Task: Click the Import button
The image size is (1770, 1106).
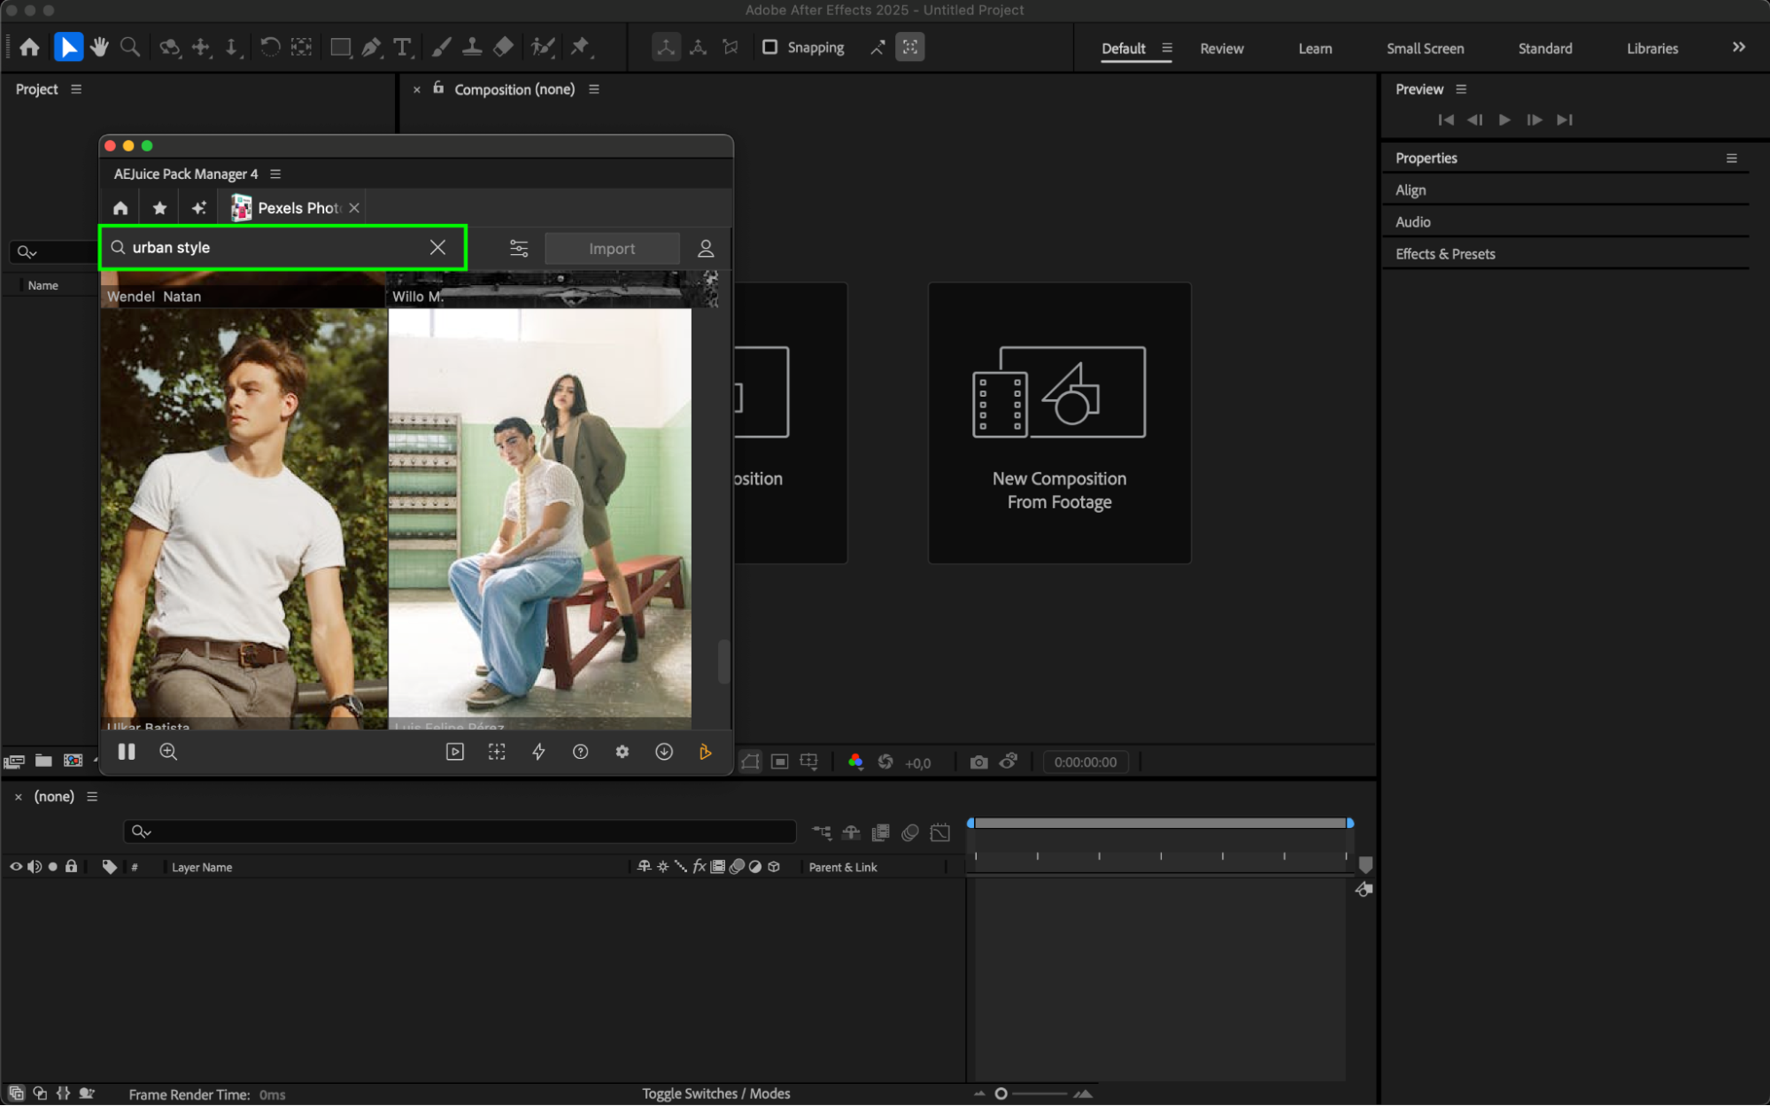Action: (x=612, y=249)
